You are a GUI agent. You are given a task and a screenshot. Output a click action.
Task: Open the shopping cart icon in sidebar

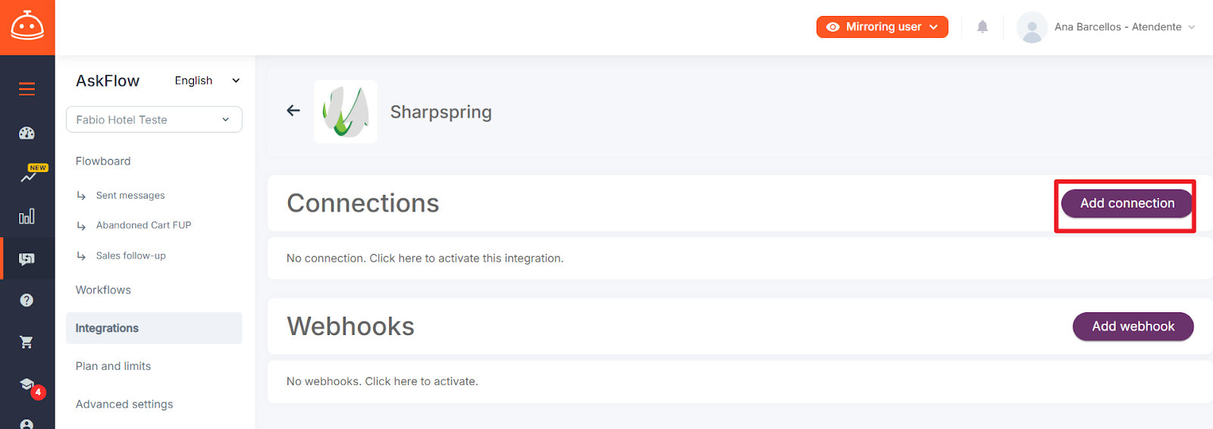(x=27, y=343)
